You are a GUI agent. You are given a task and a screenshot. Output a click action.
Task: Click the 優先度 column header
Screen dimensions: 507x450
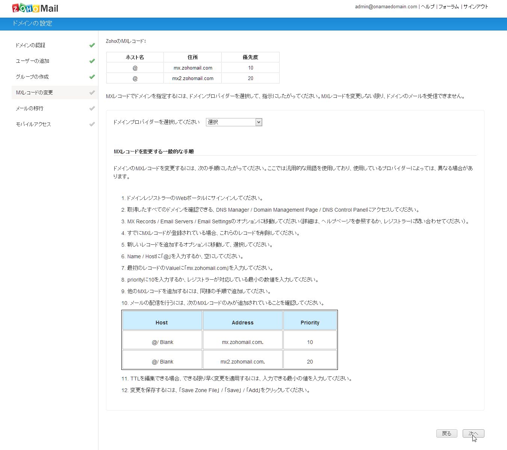[x=251, y=57]
